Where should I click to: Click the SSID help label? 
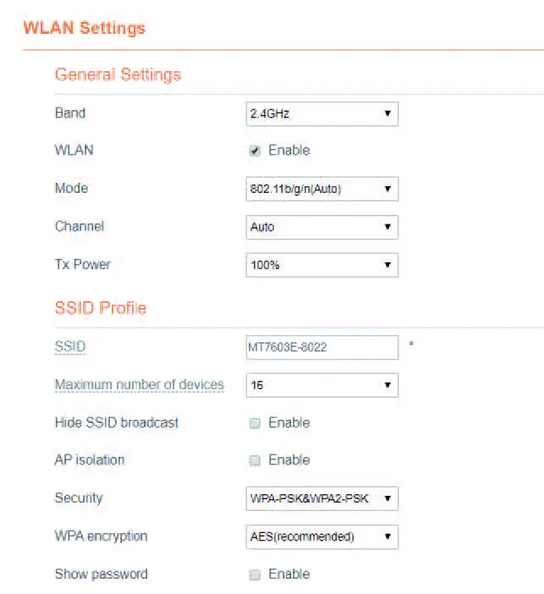[x=70, y=347]
